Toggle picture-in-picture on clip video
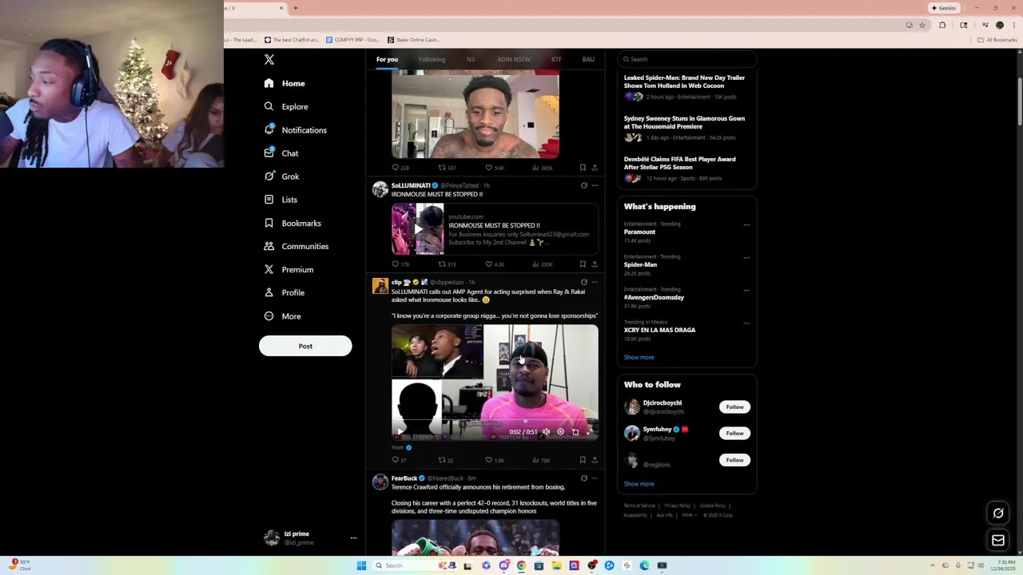The width and height of the screenshot is (1023, 575). tap(575, 432)
